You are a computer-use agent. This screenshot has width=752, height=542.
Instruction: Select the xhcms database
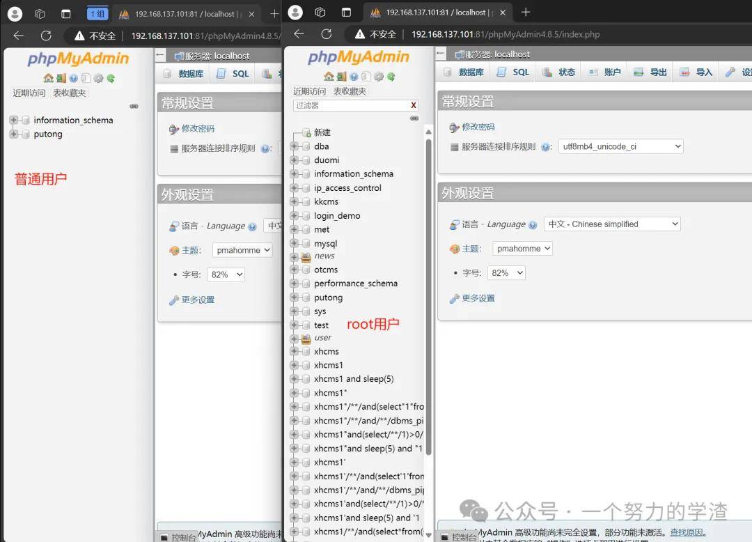pyautogui.click(x=326, y=351)
